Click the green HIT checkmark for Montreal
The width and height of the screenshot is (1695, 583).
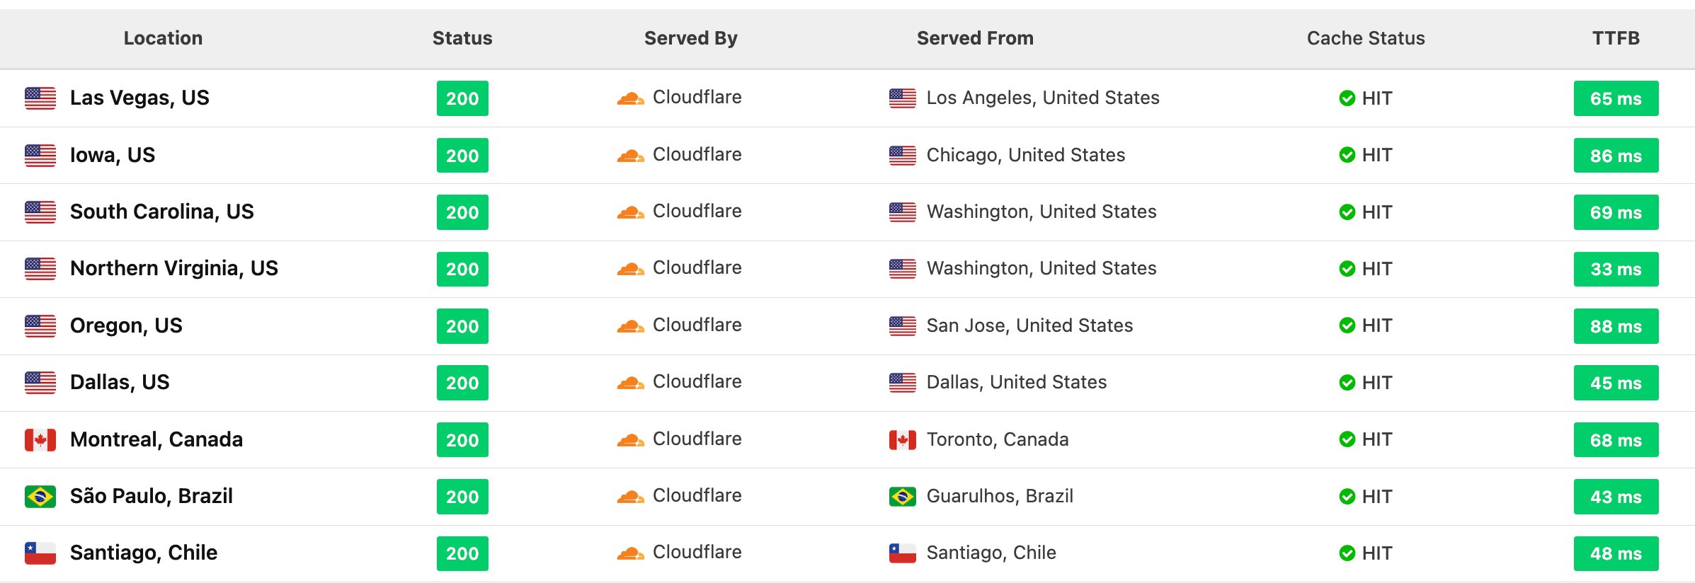pyautogui.click(x=1347, y=439)
